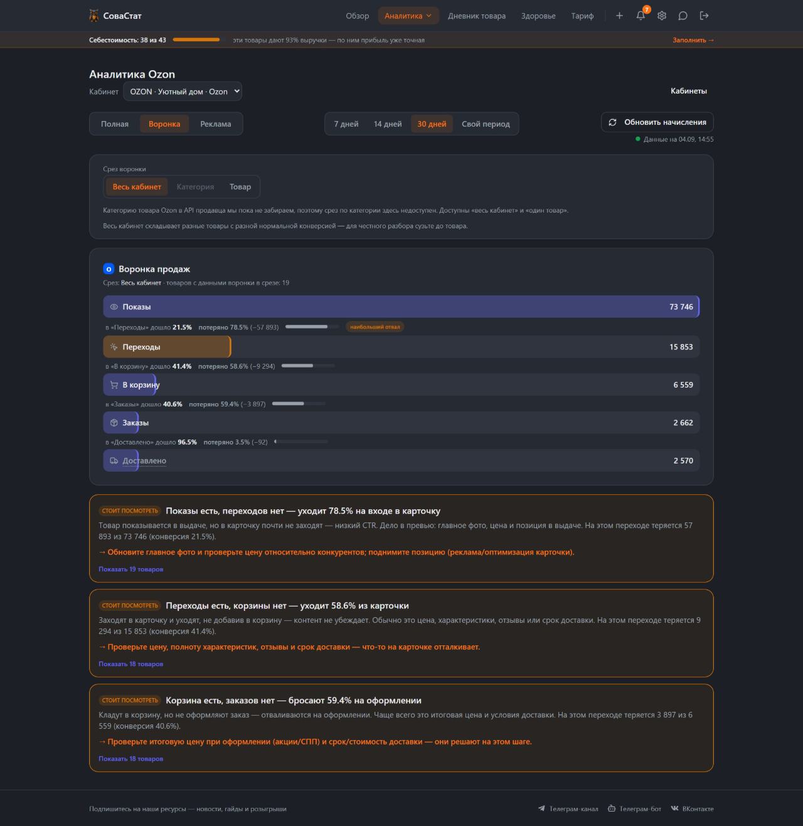The image size is (803, 826).
Task: Click the blue Ozon icon beside Воронка продаж
Action: 109,269
